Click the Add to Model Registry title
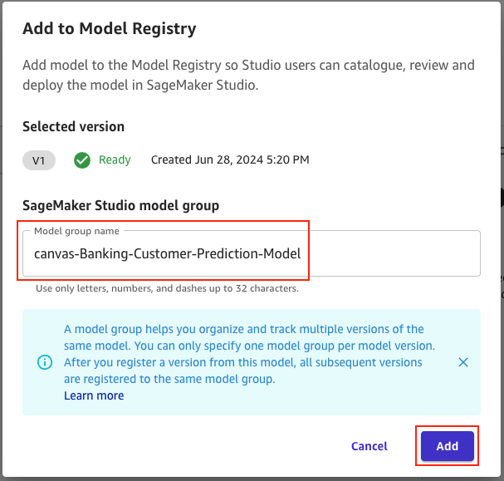 pyautogui.click(x=109, y=29)
